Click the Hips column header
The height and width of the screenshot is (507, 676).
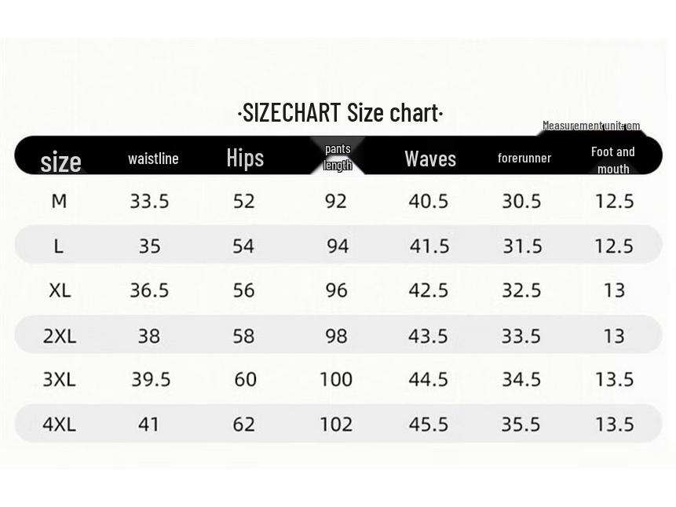245,158
